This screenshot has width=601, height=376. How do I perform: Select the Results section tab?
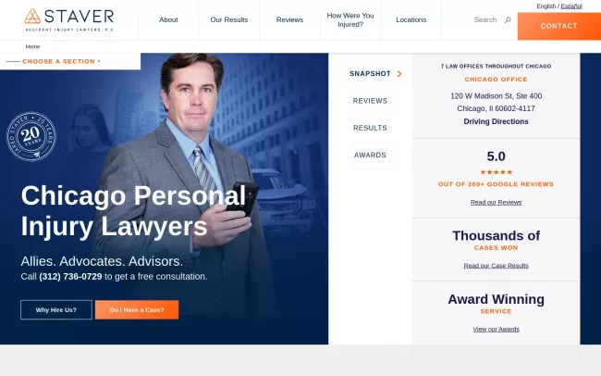pyautogui.click(x=370, y=128)
